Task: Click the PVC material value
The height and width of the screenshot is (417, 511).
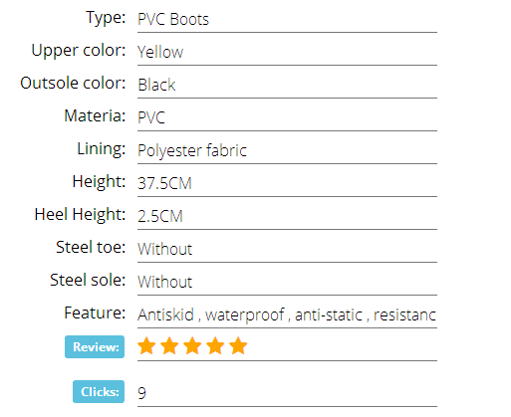Action: point(151,117)
